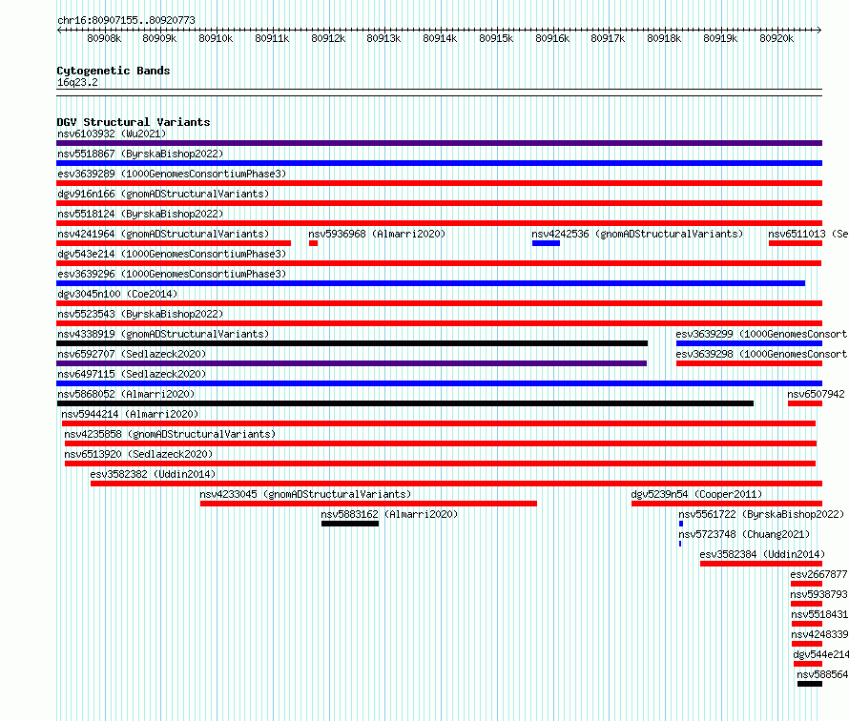Click the tiny blue nsv5561722 marker

(680, 524)
